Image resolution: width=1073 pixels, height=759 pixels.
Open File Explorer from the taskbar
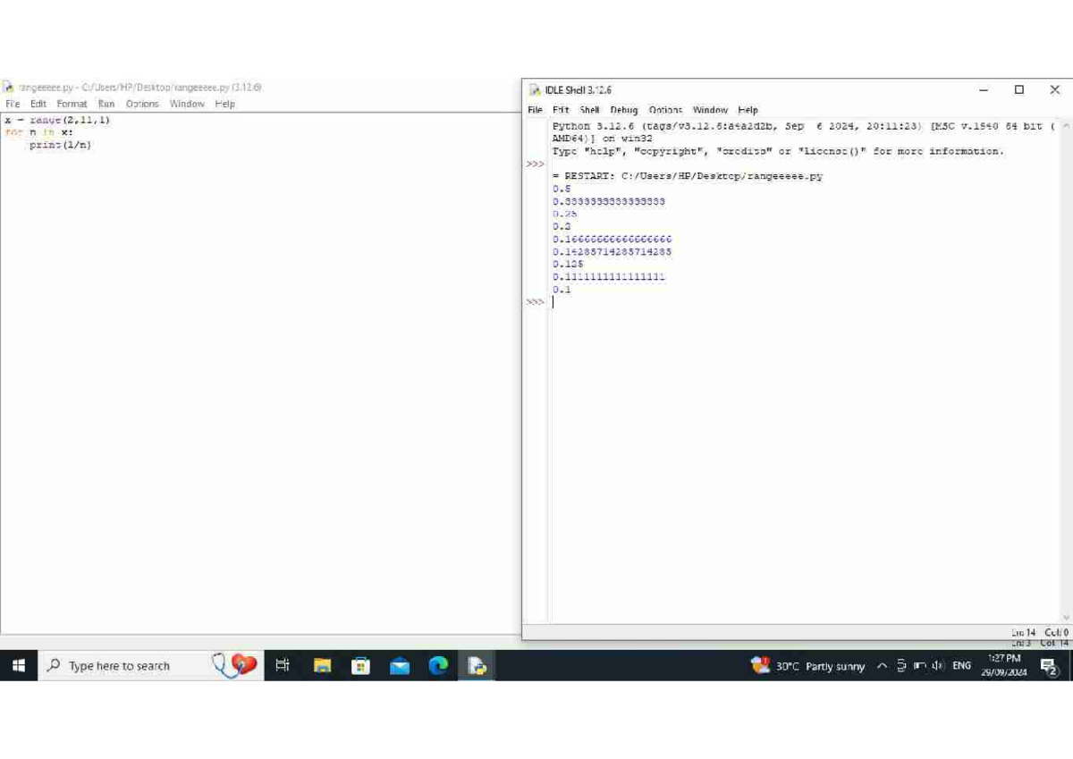323,665
